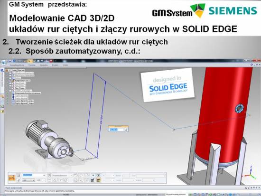The height and width of the screenshot is (196, 261).
Task: Click the orange dimension command icon in command bar
Action: coord(12,178)
